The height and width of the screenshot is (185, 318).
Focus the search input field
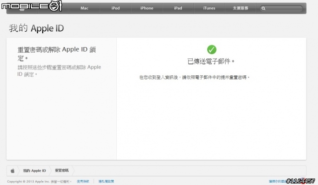pos(281,8)
